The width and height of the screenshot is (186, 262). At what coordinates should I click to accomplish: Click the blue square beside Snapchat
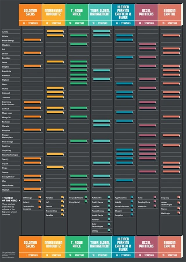tap(132, 215)
